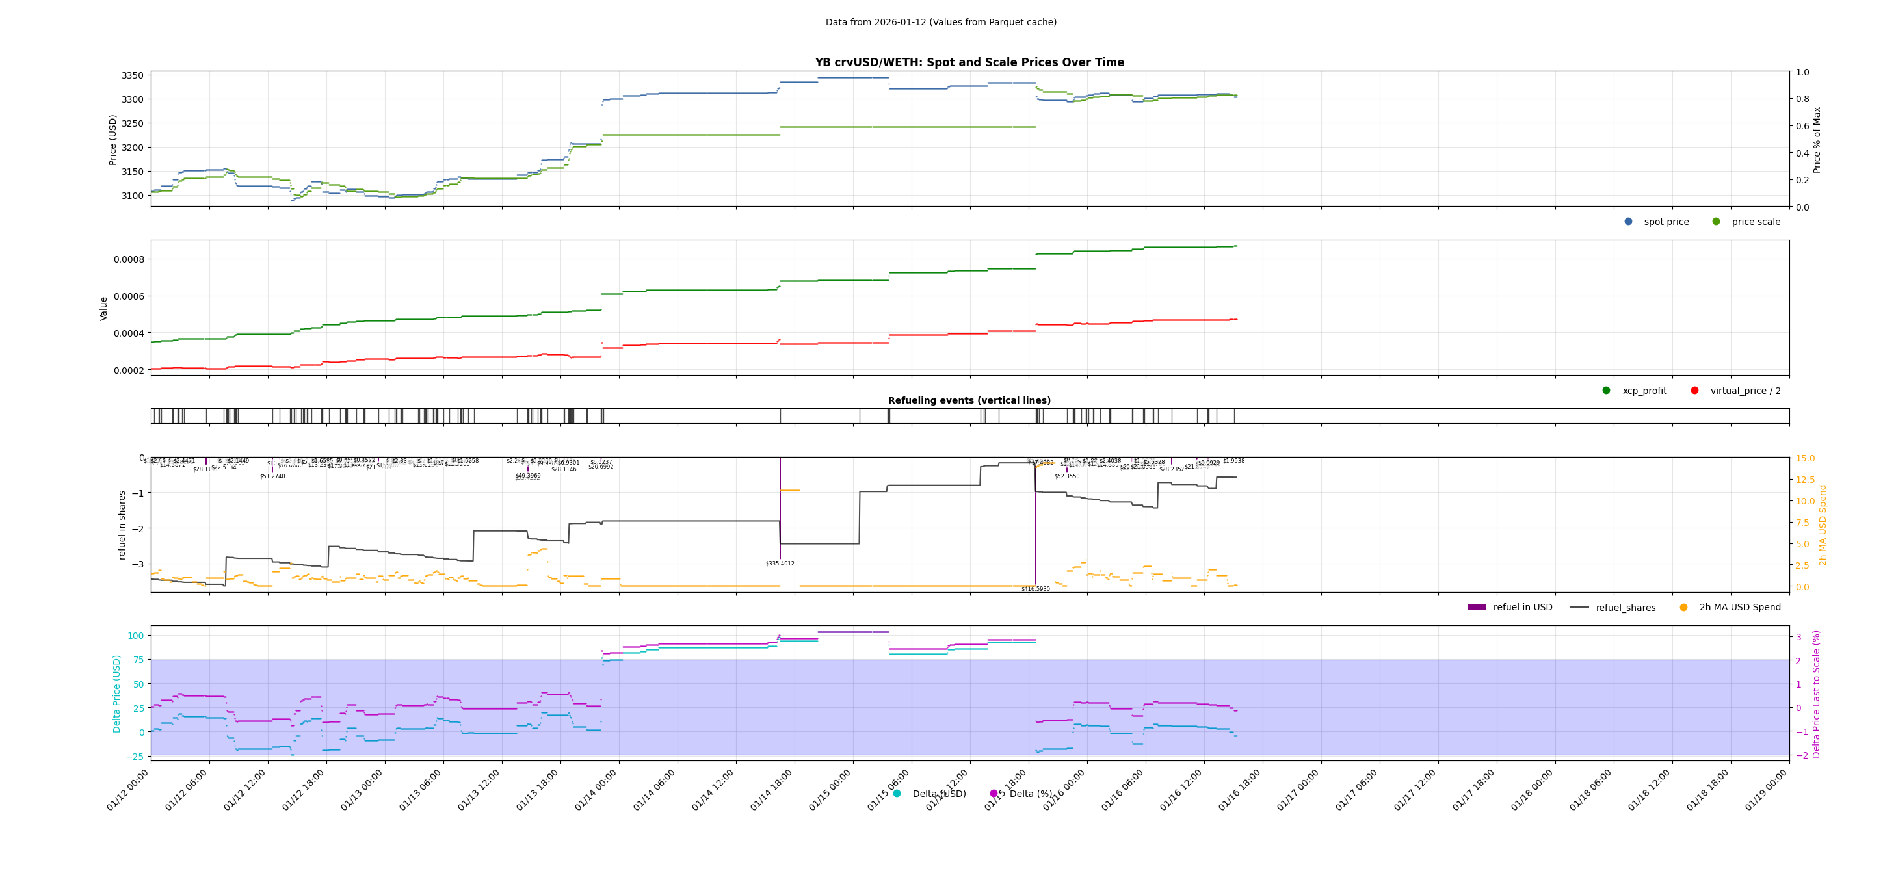The width and height of the screenshot is (1883, 895).
Task: Click the orange 2h MA USD Spend marker
Action: point(1683,607)
